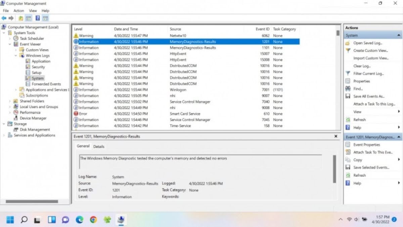Select the Application log
This screenshot has height=227, width=403.
(41, 61)
